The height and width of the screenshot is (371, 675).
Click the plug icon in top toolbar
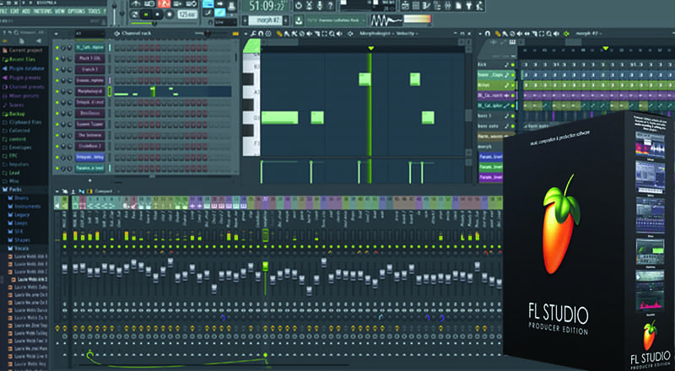[468, 6]
